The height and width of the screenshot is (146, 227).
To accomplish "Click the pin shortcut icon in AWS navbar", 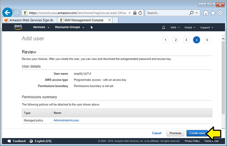I will 91,28.
